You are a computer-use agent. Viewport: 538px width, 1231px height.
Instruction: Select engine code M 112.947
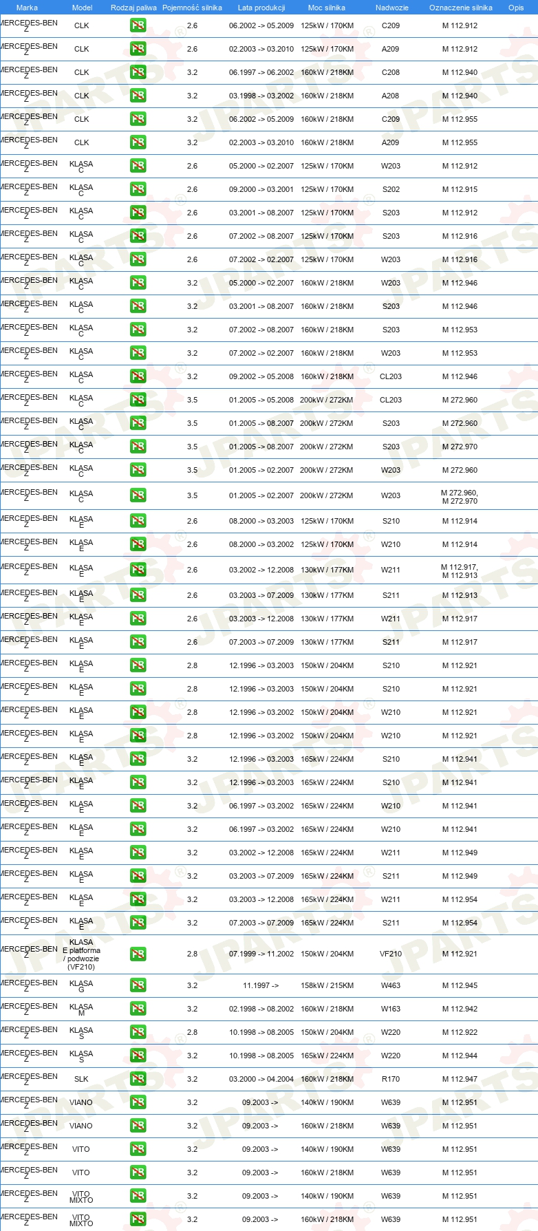[460, 1079]
